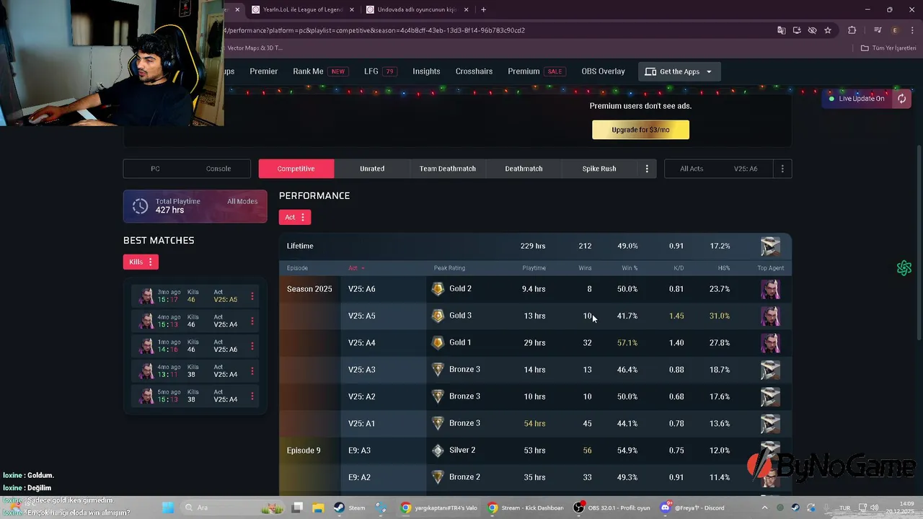Open the Crosshairs nav item

474,71
